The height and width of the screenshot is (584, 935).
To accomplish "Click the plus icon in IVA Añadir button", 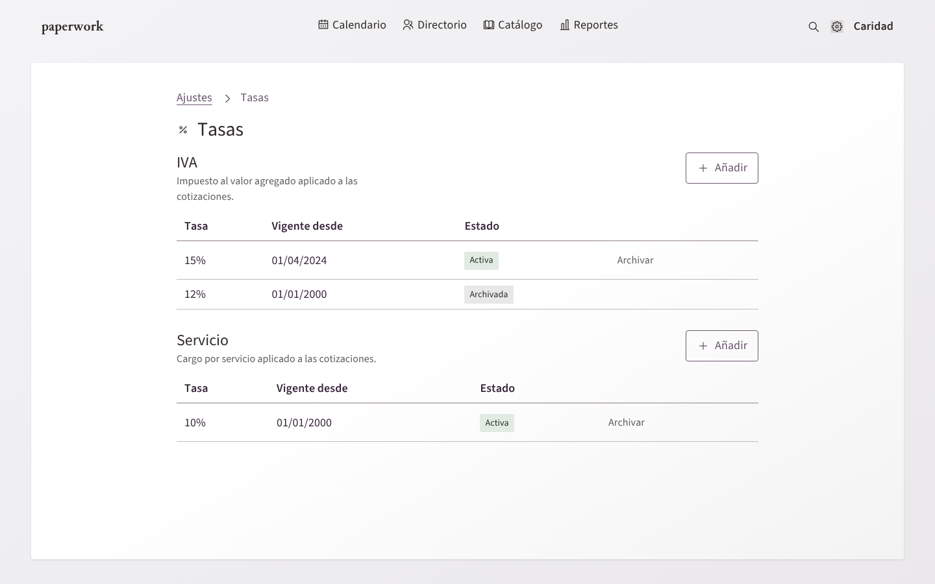I will (703, 168).
